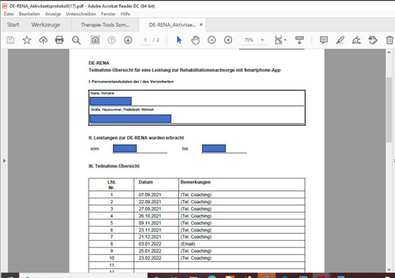Add a comment with speech bubble icon
395x278 pixels.
pyautogui.click(x=323, y=40)
